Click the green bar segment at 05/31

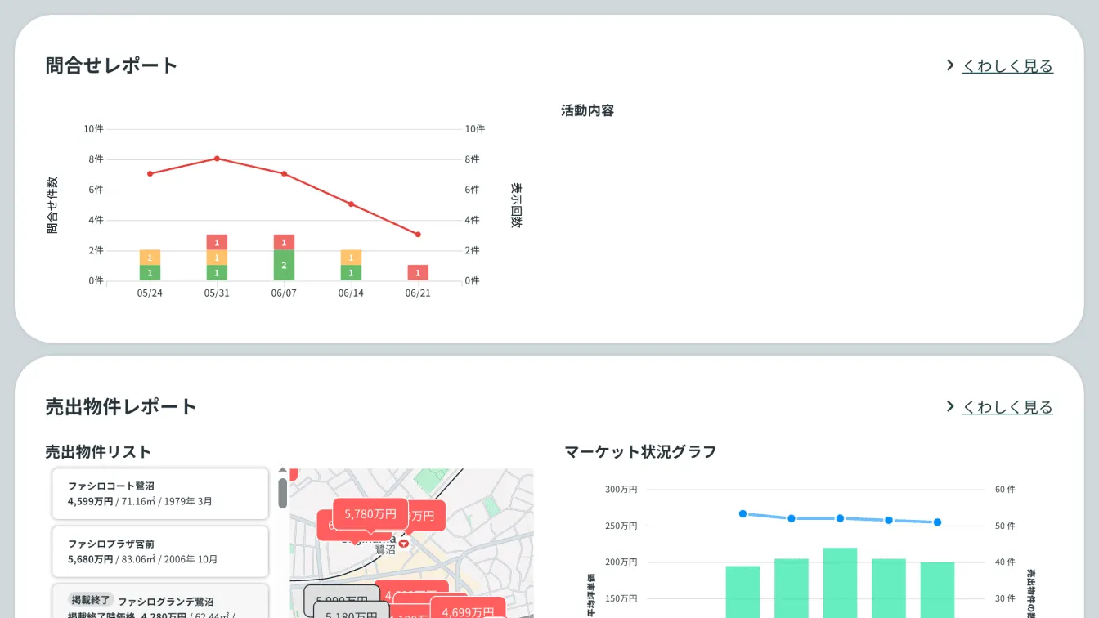217,273
